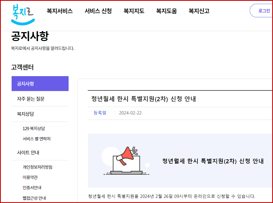The width and height of the screenshot is (273, 203).
Task: Select 공지사항 in the sidebar
Action: (x=26, y=83)
